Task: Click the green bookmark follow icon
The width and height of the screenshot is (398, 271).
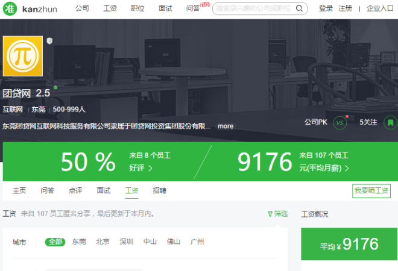Action: tap(390, 123)
